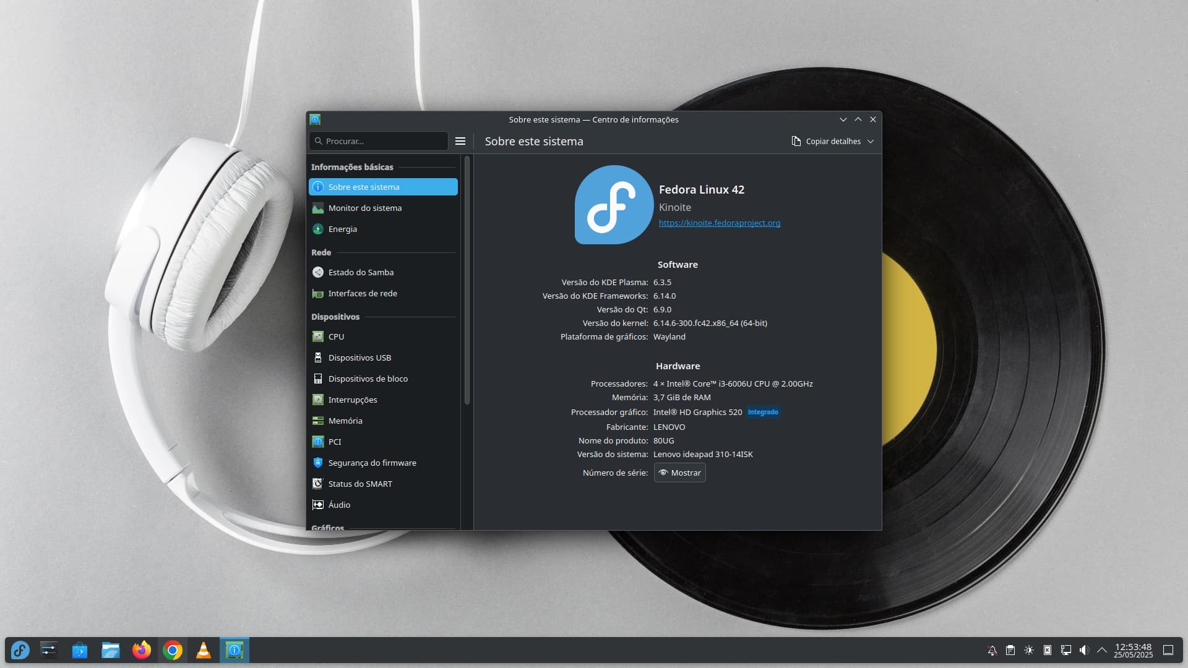Click the Fedora Linux 42 heading
This screenshot has width=1188, height=668.
[x=702, y=189]
